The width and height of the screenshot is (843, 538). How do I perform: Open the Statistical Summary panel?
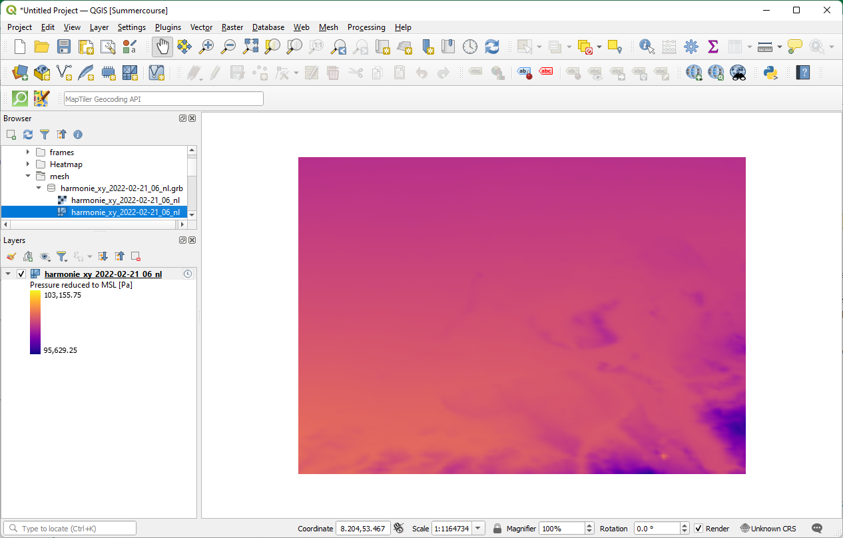coord(713,47)
